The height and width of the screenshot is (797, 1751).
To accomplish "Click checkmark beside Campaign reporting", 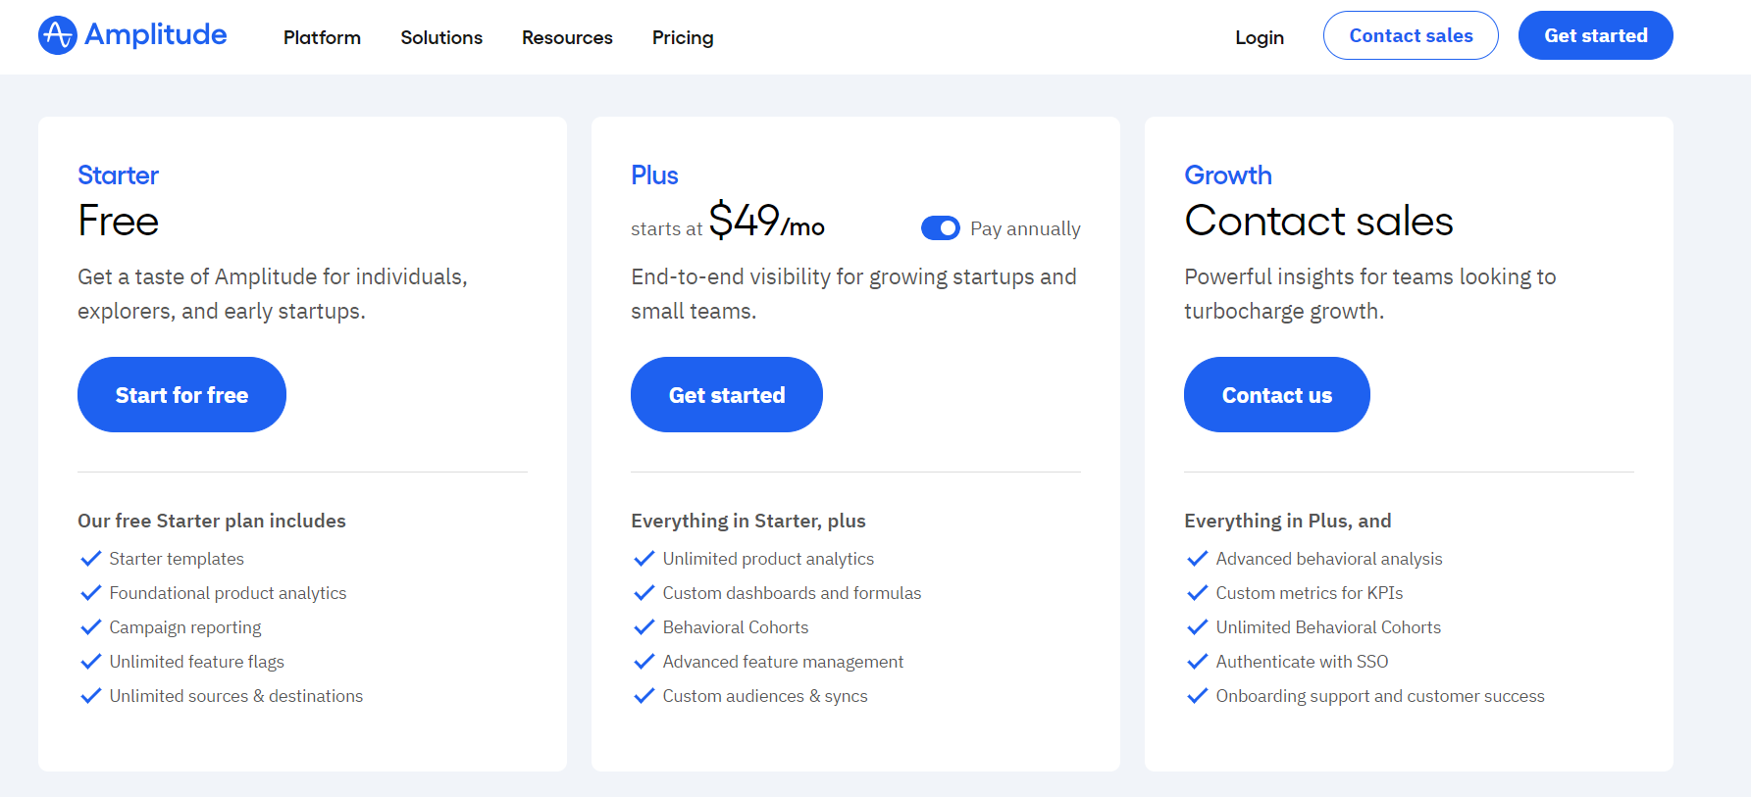I will pos(91,627).
